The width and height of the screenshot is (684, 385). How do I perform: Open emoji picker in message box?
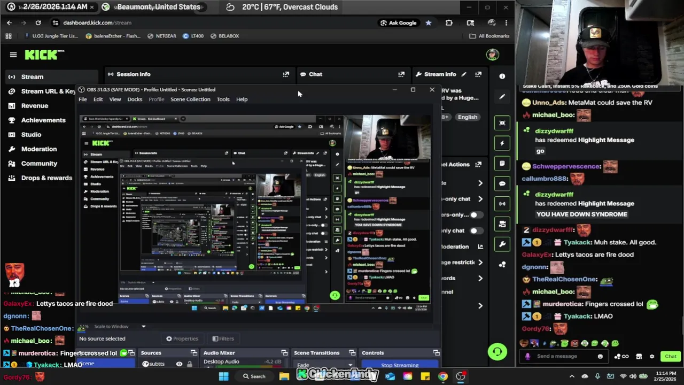(x=600, y=357)
